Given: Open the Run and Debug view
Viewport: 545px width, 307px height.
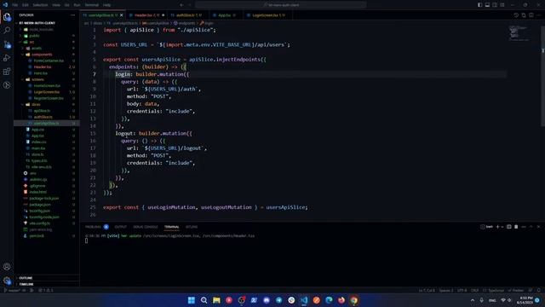Looking at the screenshot, I should pyautogui.click(x=7, y=58).
